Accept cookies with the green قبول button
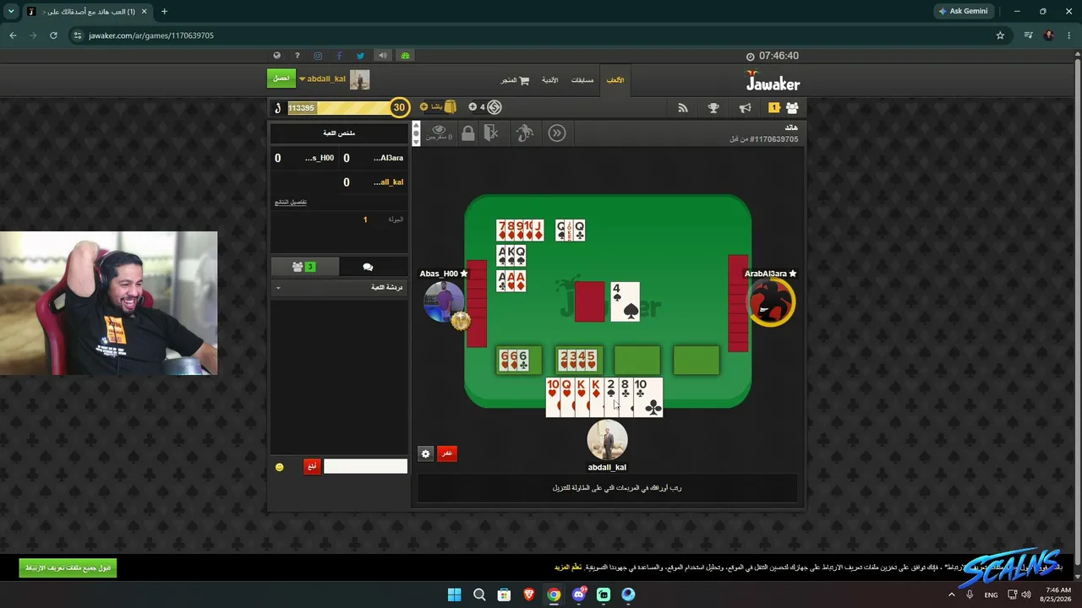 point(68,567)
